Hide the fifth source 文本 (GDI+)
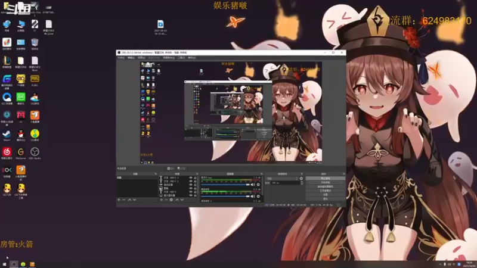This screenshot has height=268, width=477. point(191,192)
